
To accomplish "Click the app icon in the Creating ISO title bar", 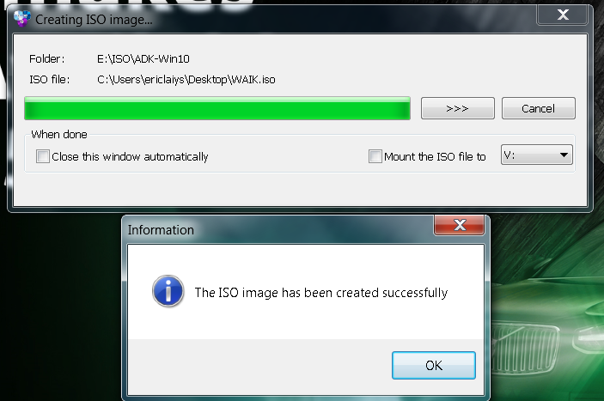I will 21,18.
